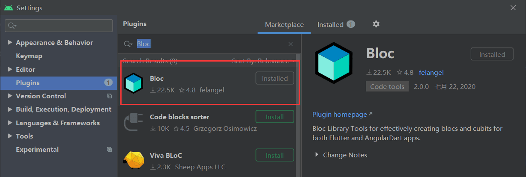Open the Sort By Relevance dropdown
526x177 pixels.
[263, 61]
